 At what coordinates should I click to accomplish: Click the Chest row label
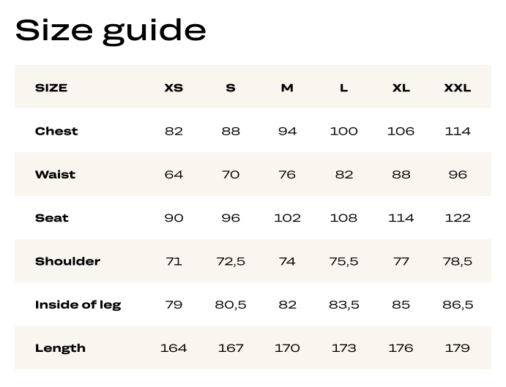(56, 131)
